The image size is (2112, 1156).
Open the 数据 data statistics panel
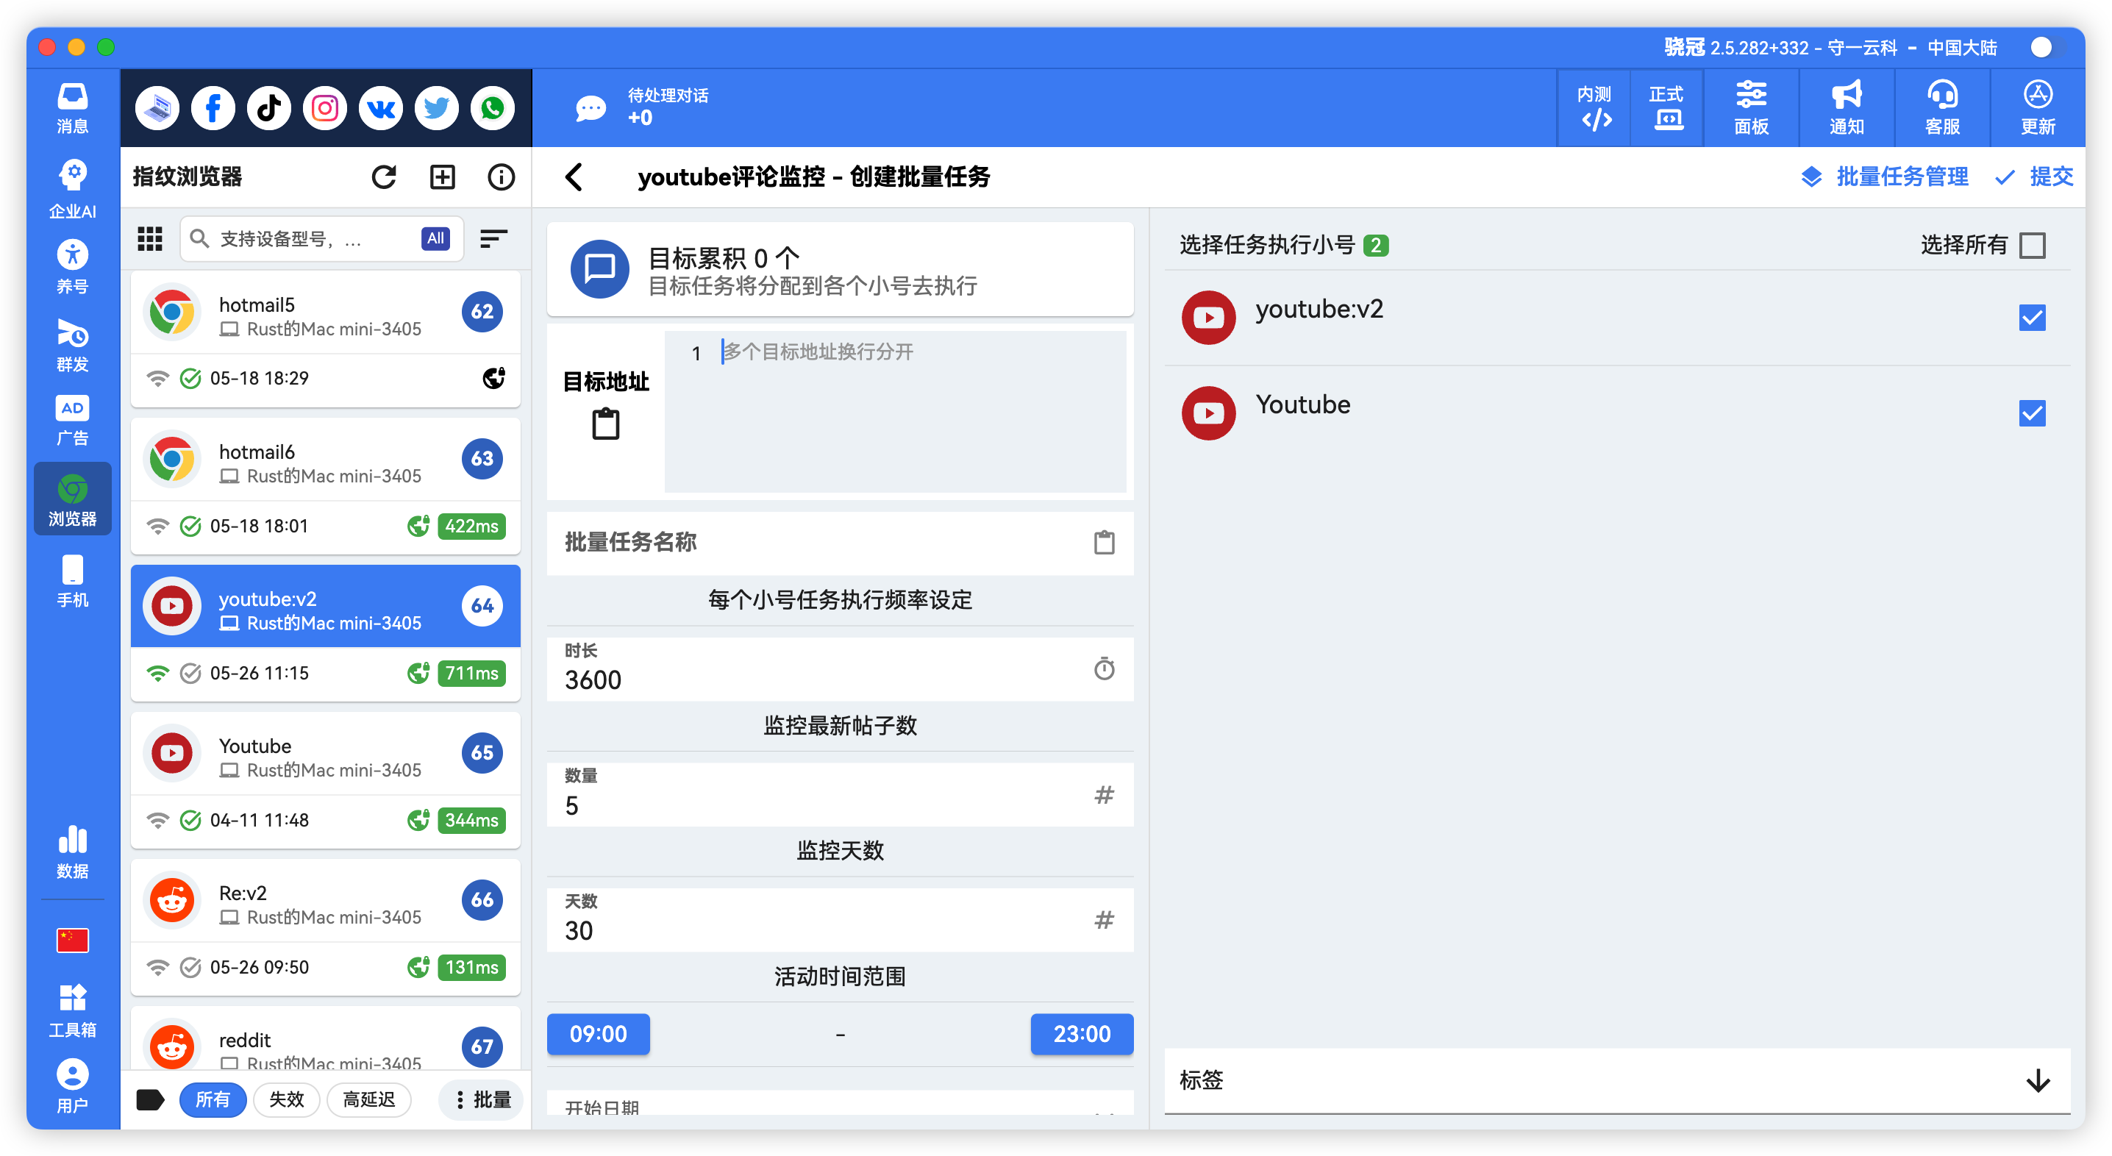72,850
